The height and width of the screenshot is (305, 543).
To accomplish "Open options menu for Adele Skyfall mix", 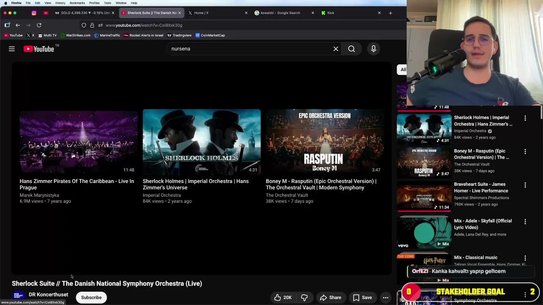I will tap(525, 222).
